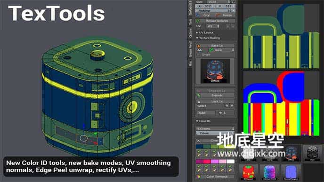Click the Color Elements button
Screen dimensions: 324x182
tap(215, 177)
